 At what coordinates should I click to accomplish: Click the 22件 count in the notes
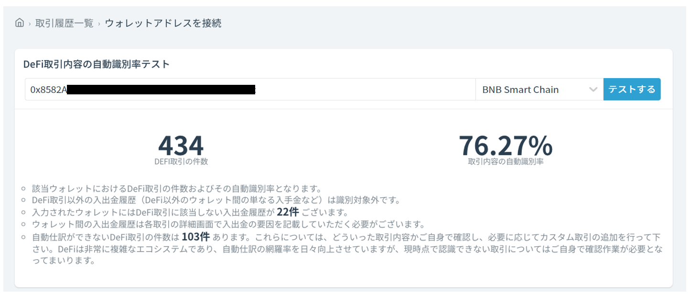(288, 212)
